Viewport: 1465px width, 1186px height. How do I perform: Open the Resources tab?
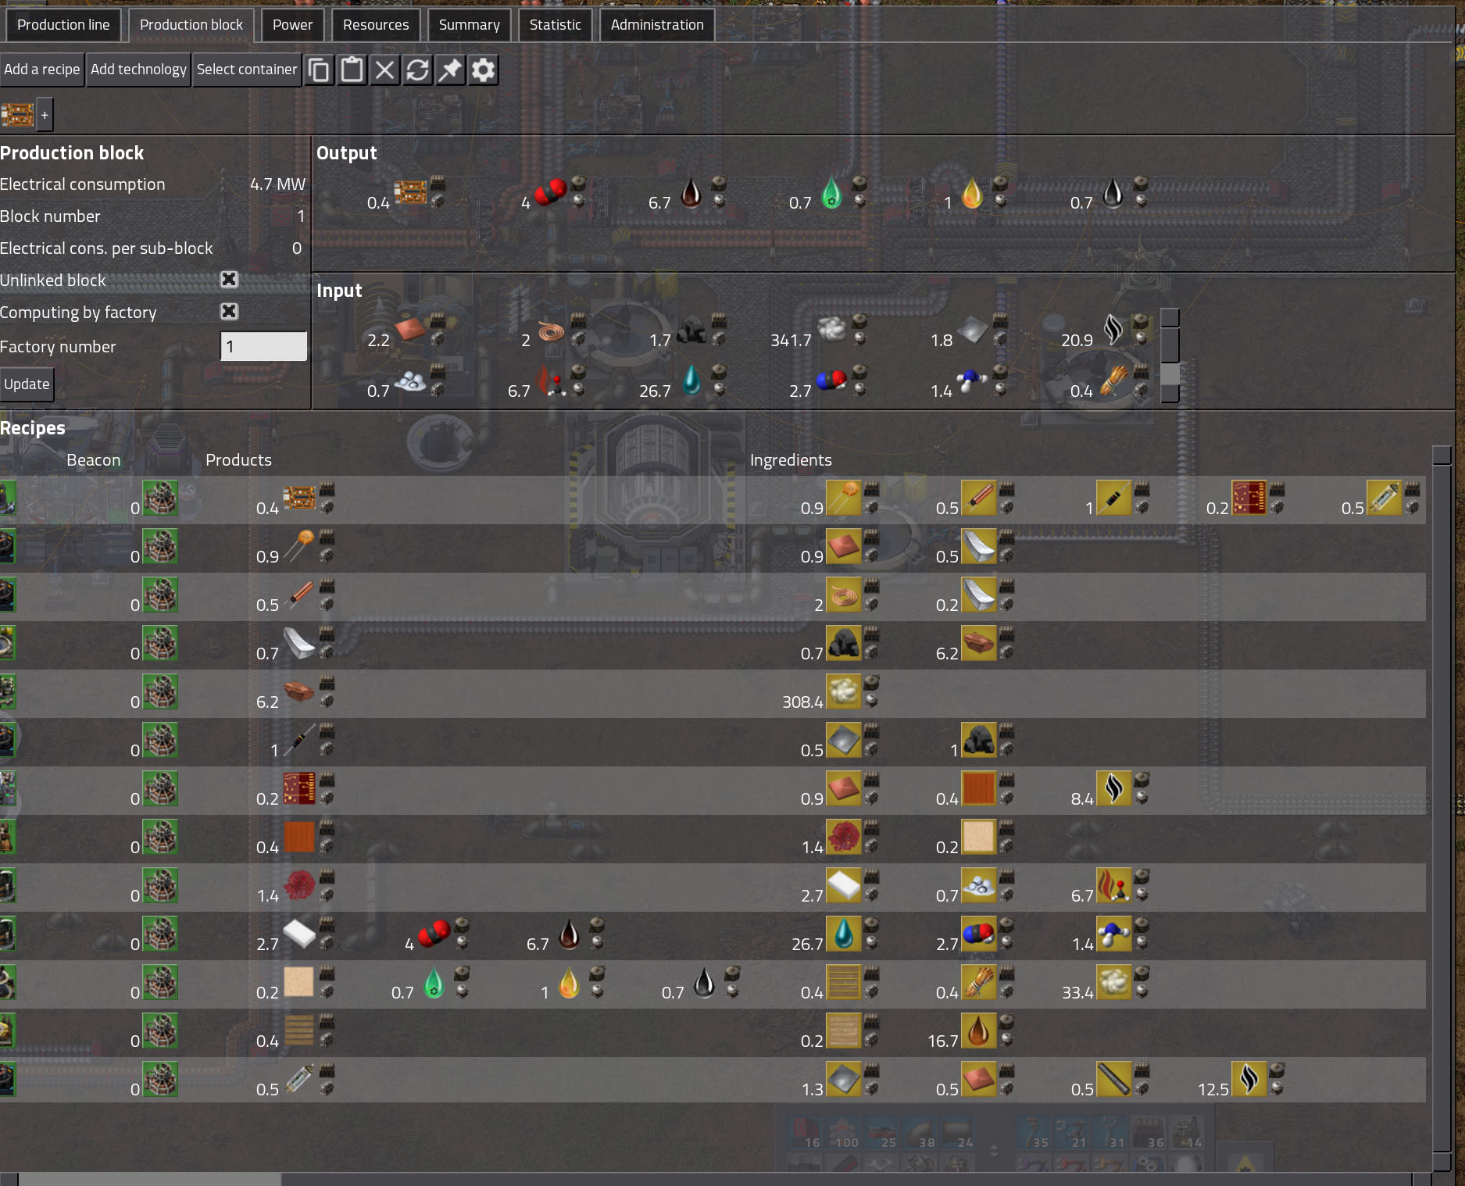(x=376, y=25)
